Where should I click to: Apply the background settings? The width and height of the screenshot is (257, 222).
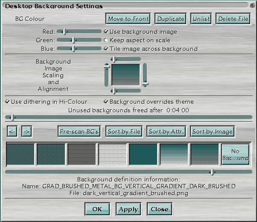tap(128, 209)
